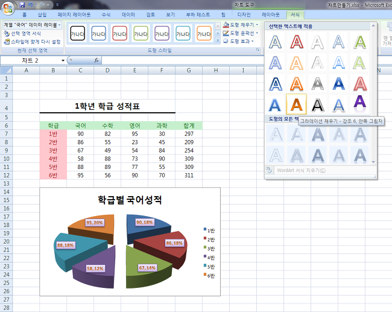Select dark blue solid WordArt in third row
The height and width of the screenshot is (312, 392).
[338, 83]
